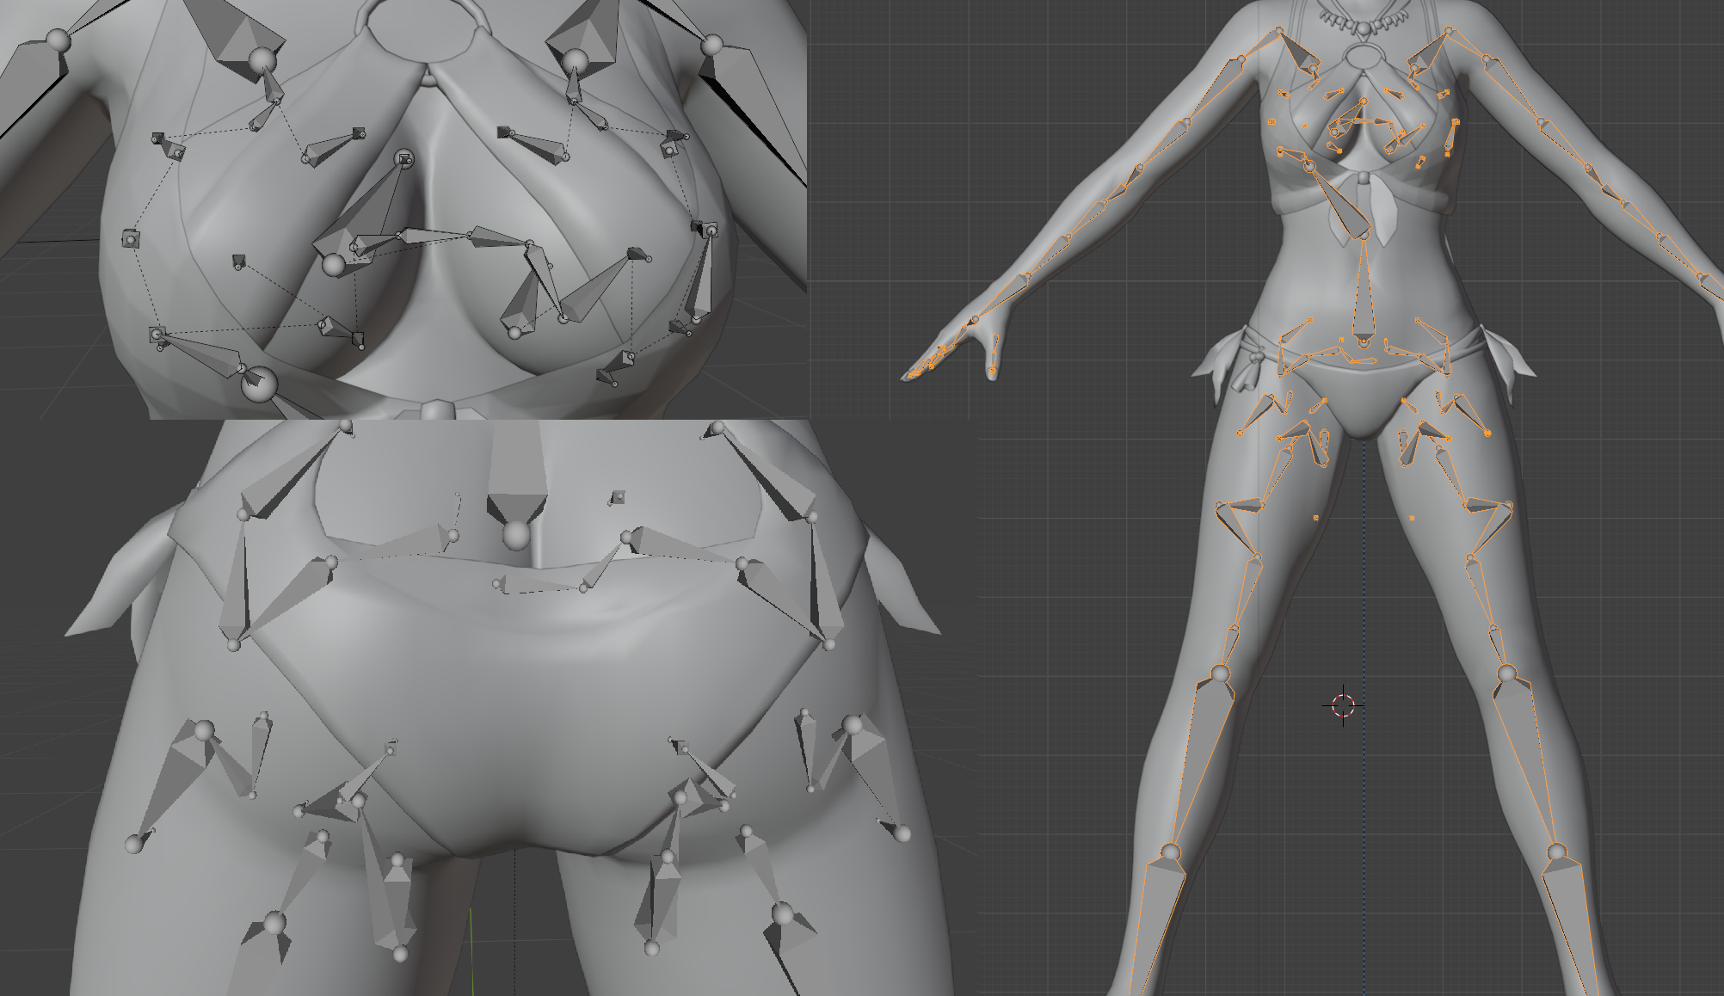Viewport: 1724px width, 996px height.
Task: Select the small isolated square bone in hip close-up
Action: pyautogui.click(x=618, y=497)
